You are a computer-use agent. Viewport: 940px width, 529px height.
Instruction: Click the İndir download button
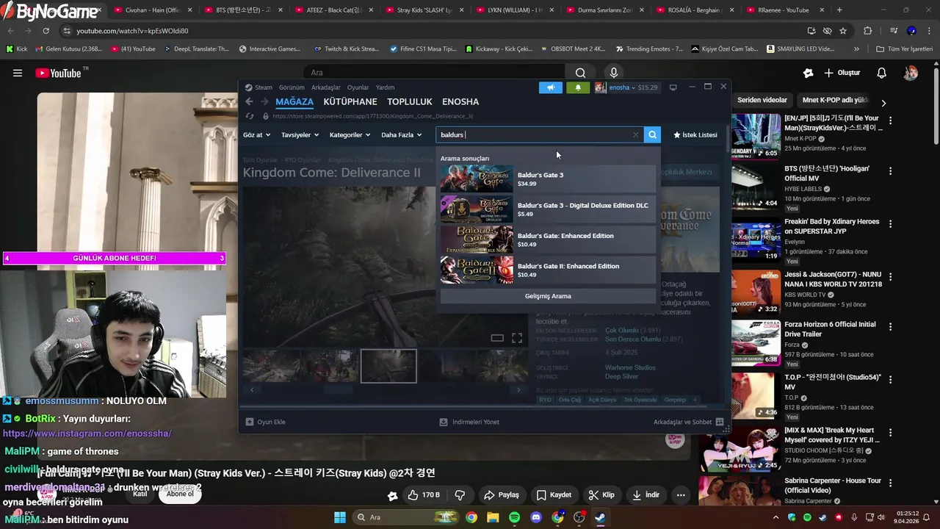tap(646, 495)
